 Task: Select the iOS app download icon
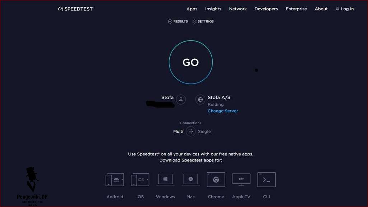140,179
